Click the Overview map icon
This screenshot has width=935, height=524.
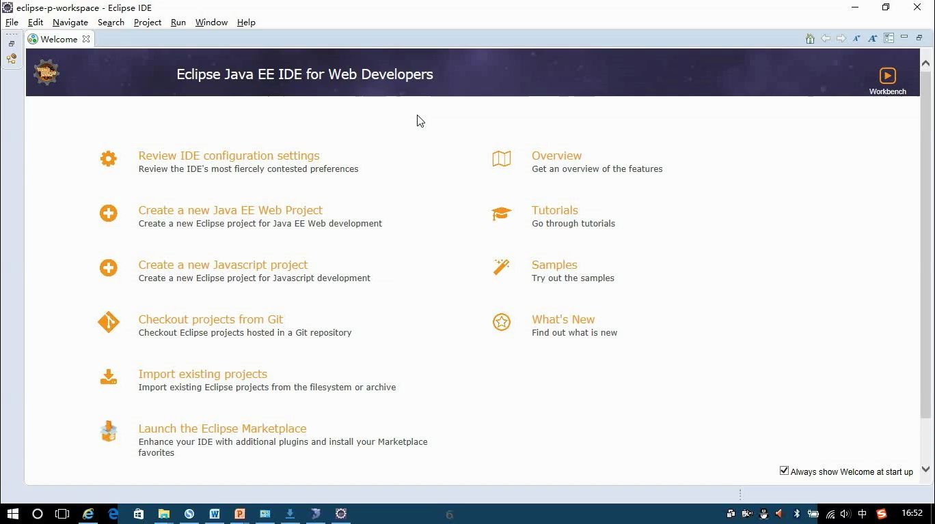(502, 158)
